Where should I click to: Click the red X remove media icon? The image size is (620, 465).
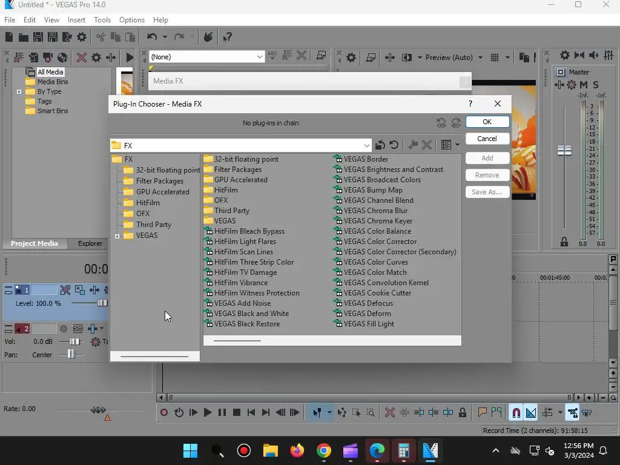[82, 58]
